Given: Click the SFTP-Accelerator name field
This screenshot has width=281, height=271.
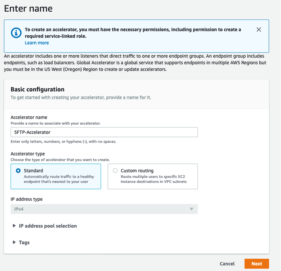Looking at the screenshot, I should coord(104,132).
